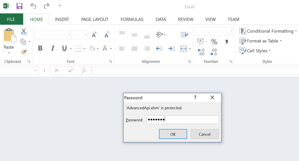This screenshot has width=299, height=161.
Task: Click Cancel in the Password dialog
Action: [x=204, y=134]
